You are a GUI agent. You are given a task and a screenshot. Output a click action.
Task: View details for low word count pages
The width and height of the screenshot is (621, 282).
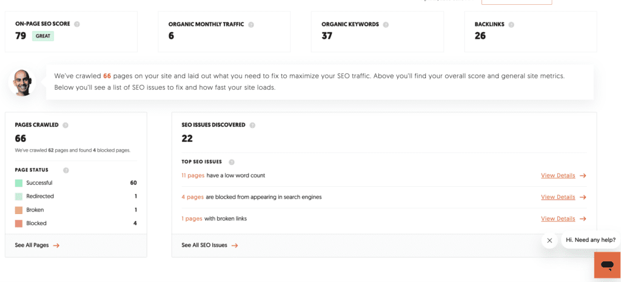[563, 176]
